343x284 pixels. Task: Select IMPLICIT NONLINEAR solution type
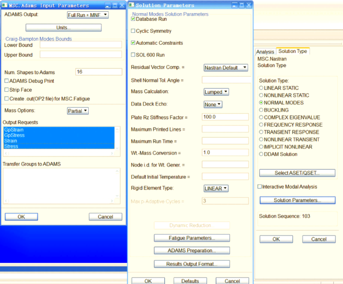(x=261, y=147)
